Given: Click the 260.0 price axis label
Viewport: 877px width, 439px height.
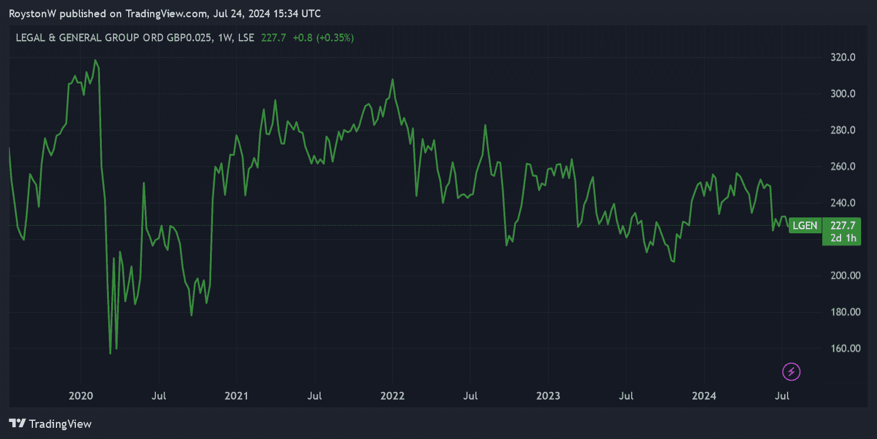Looking at the screenshot, I should click(x=842, y=167).
